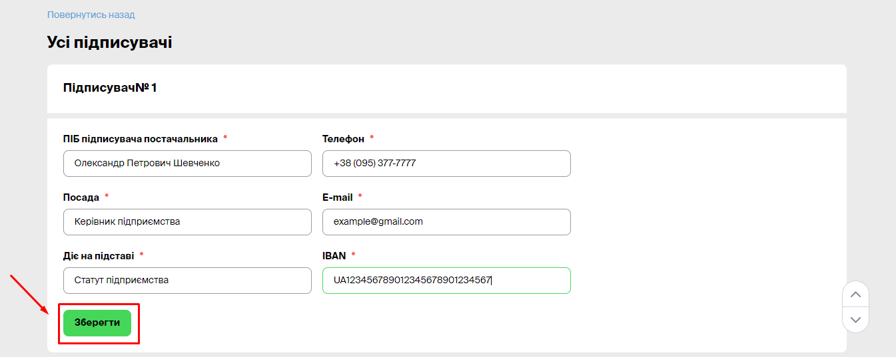Click the Діє на підставі field

(x=187, y=281)
